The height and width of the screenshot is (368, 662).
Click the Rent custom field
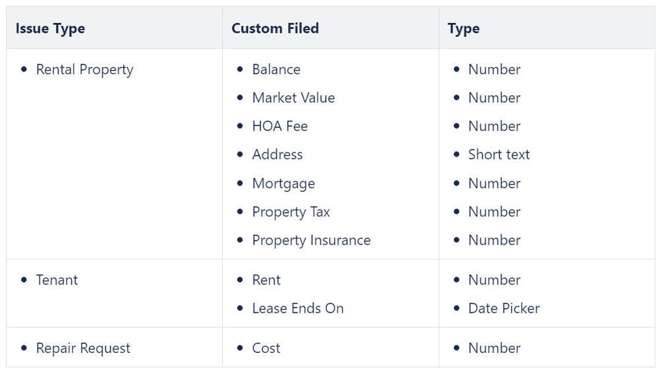[x=266, y=280]
